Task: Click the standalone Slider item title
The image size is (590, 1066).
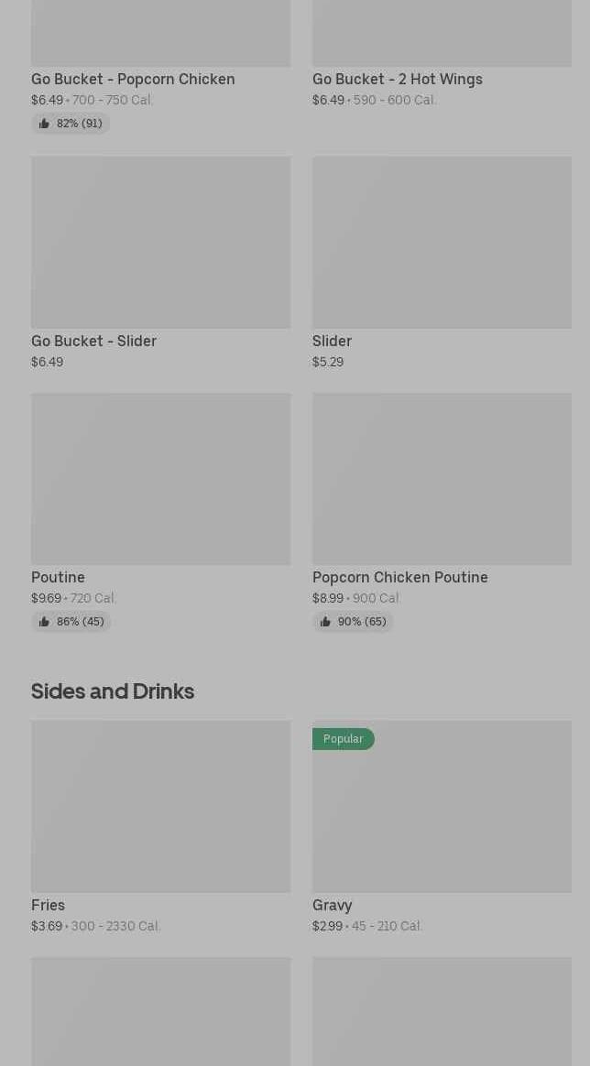Action: pyautogui.click(x=332, y=342)
